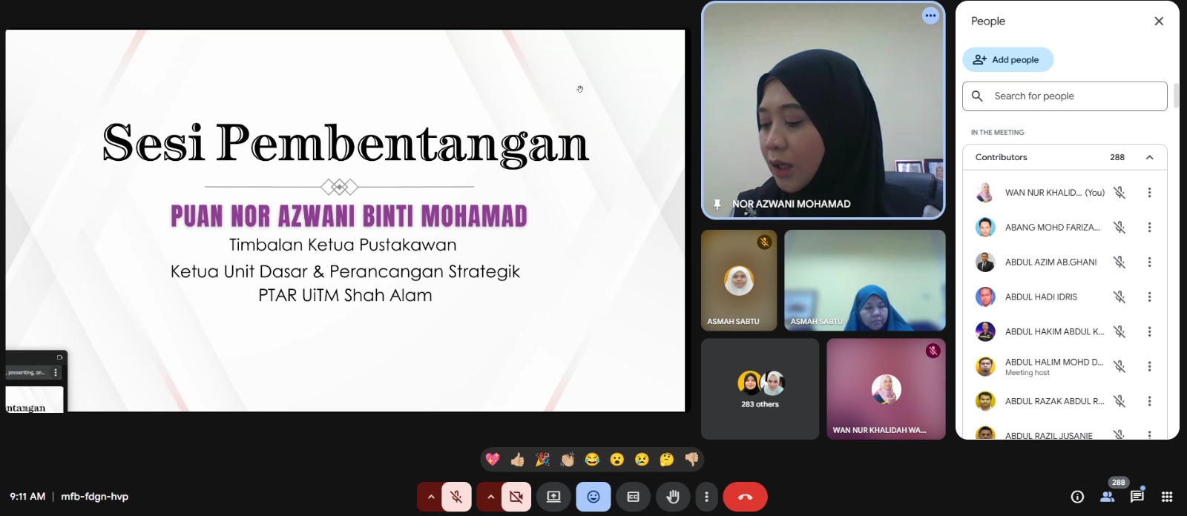The height and width of the screenshot is (516, 1187).
Task: Click the Add people button
Action: point(1007,60)
